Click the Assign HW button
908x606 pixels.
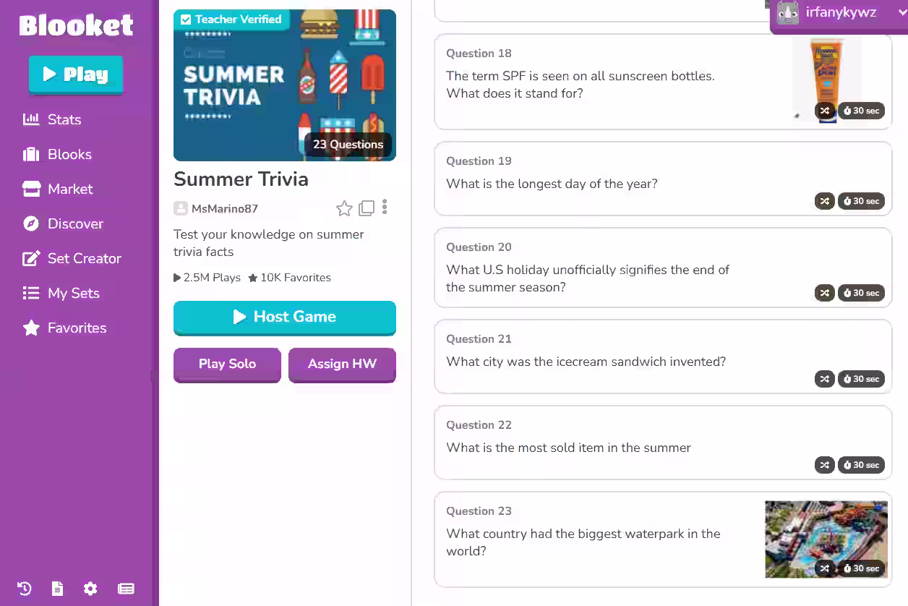[x=342, y=364]
